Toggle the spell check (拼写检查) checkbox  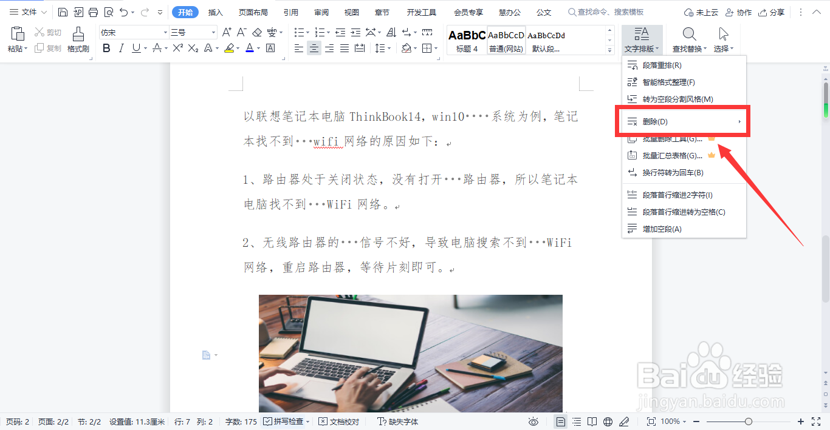[268, 422]
